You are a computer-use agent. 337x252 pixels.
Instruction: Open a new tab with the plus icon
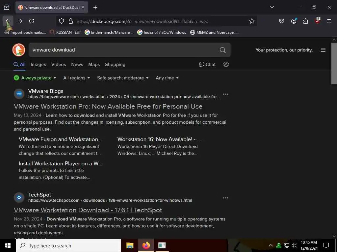pos(95,8)
